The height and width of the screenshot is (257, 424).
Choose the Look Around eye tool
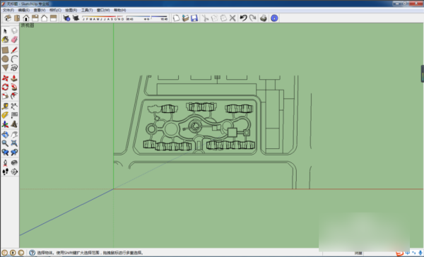[x=14, y=162]
